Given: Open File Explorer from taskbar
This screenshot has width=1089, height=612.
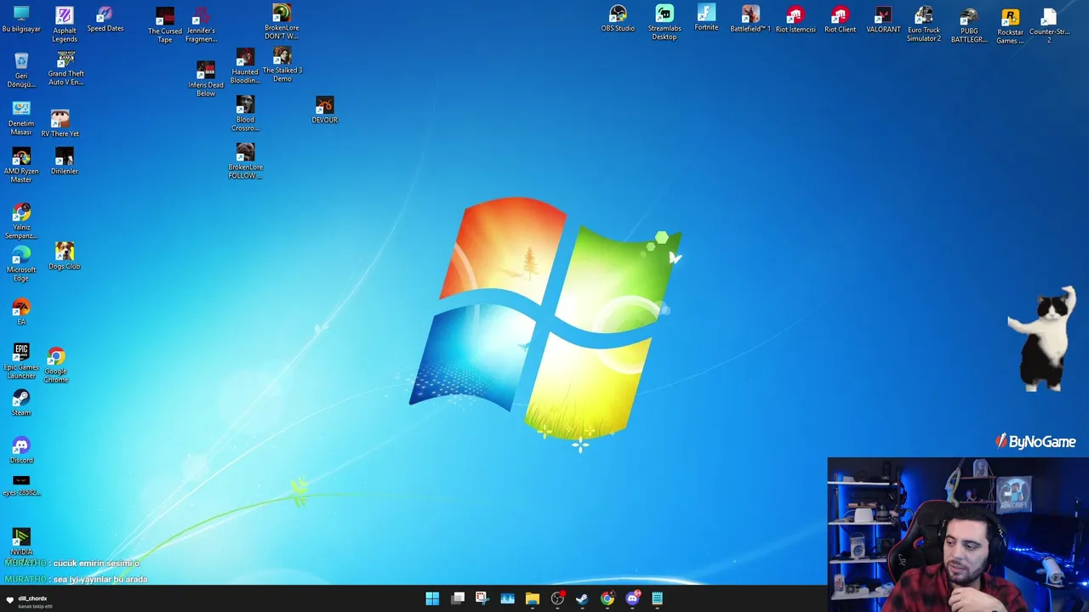Looking at the screenshot, I should 533,598.
